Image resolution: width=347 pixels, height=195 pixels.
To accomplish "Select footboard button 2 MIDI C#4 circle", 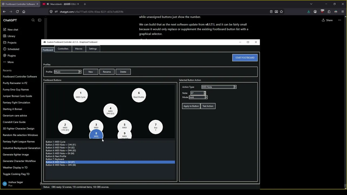I will [65, 127].
